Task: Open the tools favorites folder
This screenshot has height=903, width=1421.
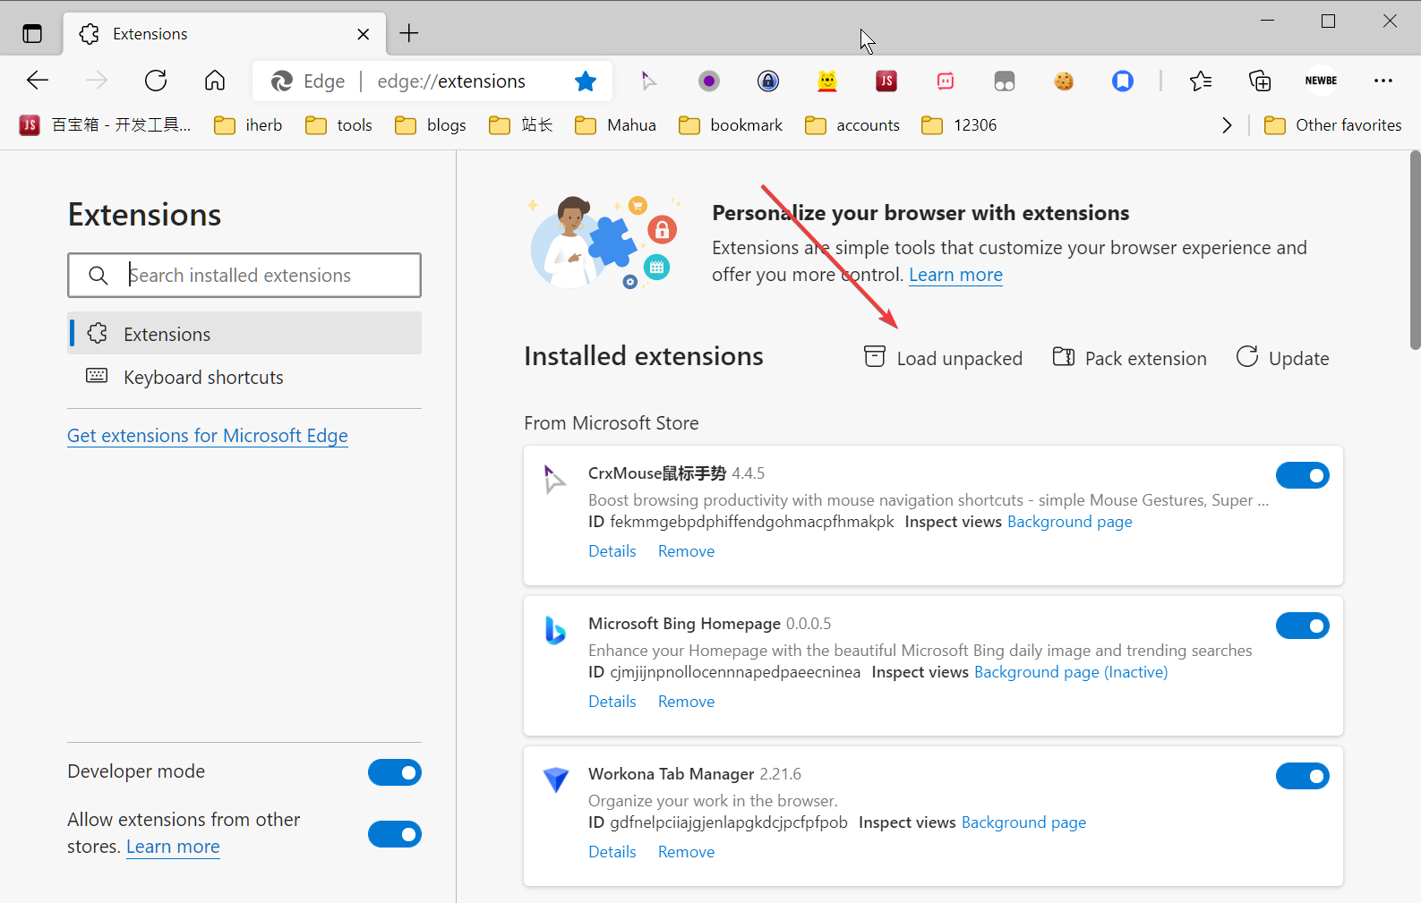Action: [x=338, y=125]
